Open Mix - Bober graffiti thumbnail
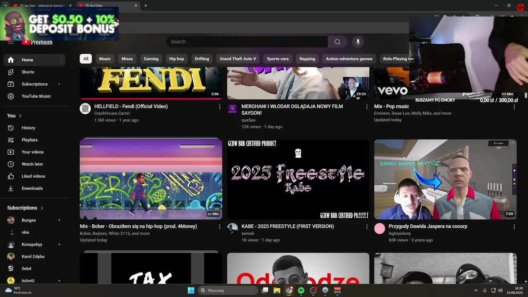Image resolution: width=528 pixels, height=297 pixels. click(151, 179)
